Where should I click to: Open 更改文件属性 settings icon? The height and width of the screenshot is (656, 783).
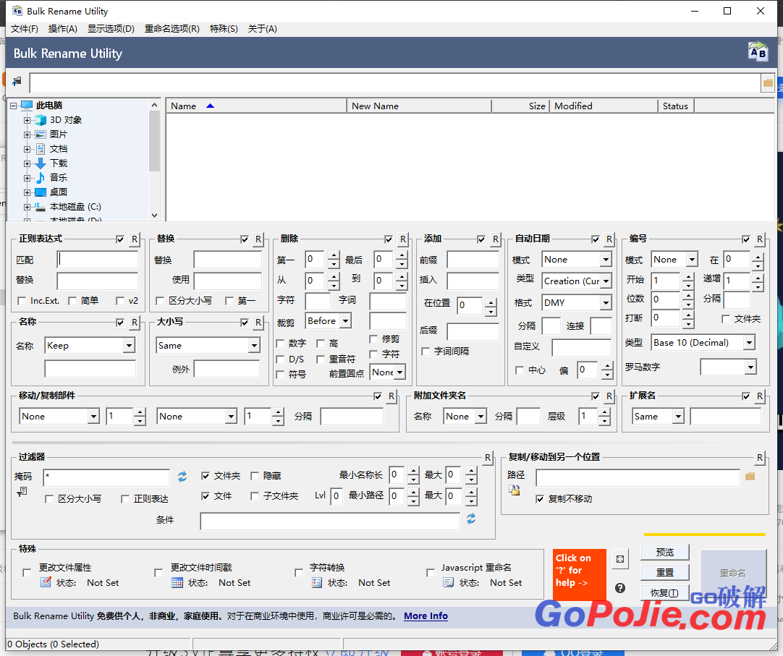point(46,582)
